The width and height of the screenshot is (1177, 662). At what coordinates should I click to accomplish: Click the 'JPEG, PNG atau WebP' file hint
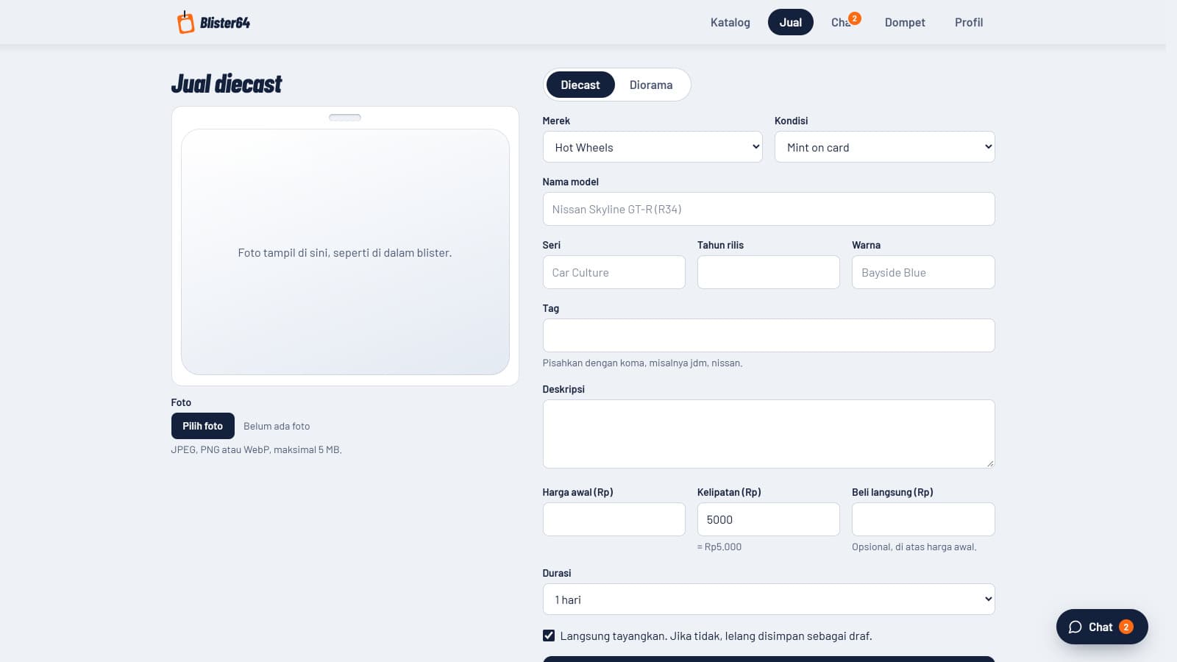click(257, 449)
